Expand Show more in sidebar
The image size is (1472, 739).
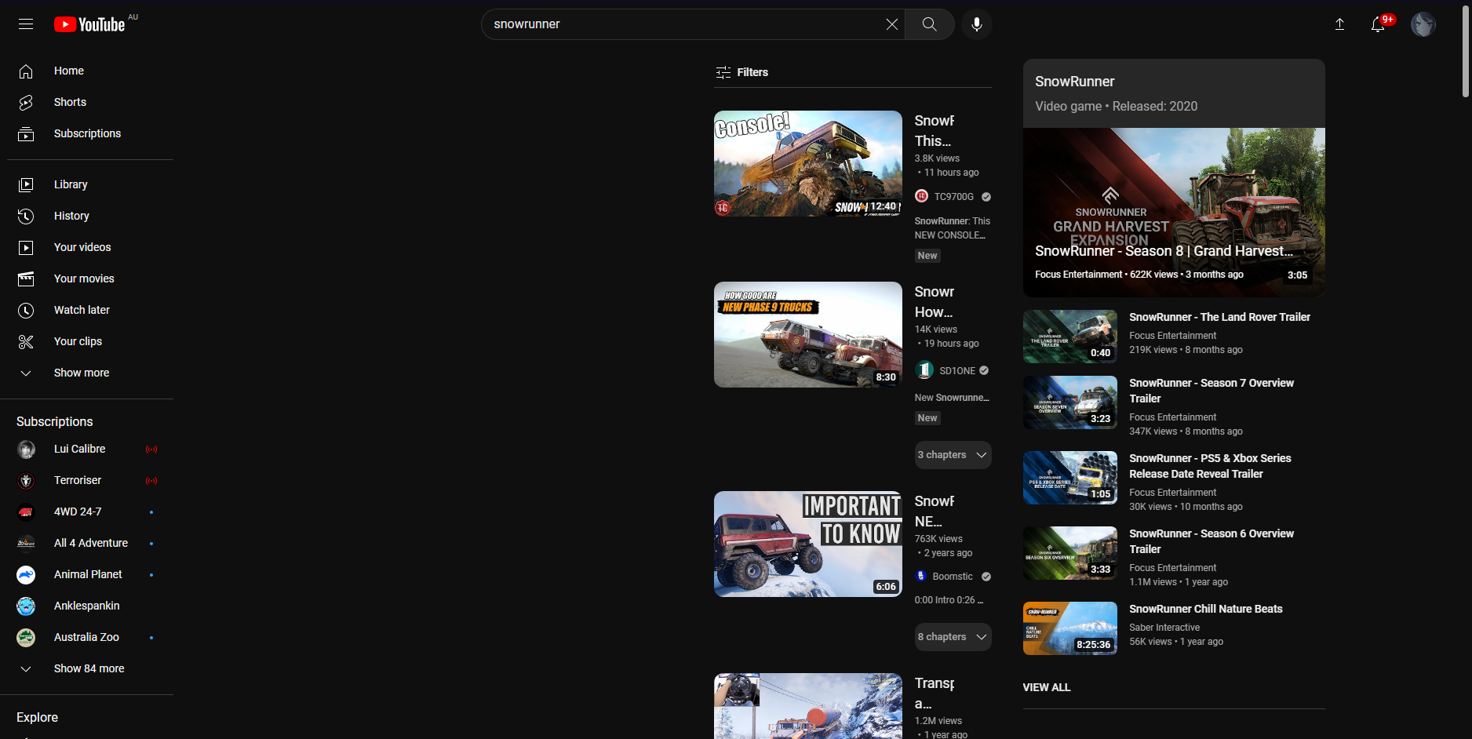[90, 373]
